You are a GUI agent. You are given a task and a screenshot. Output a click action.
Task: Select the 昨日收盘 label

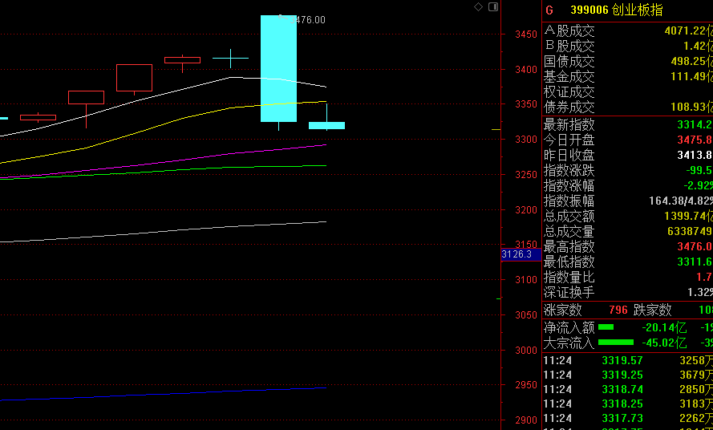569,155
